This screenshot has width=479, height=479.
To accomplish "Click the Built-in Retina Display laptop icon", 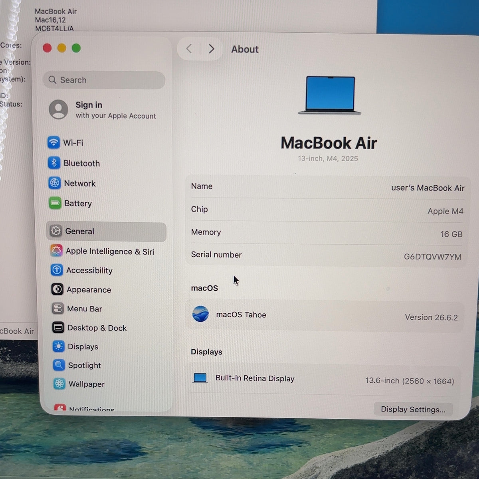I will point(200,378).
